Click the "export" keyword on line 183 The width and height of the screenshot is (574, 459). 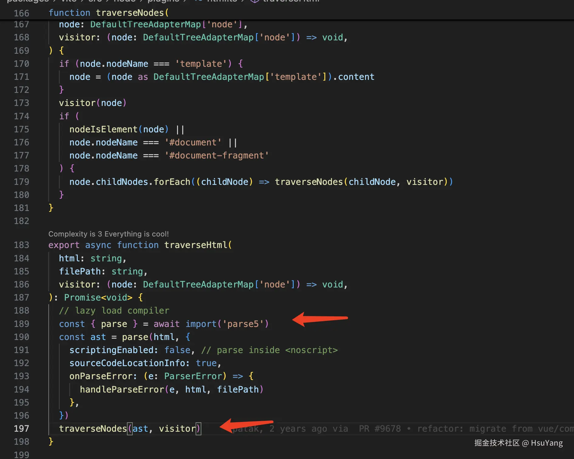click(x=64, y=245)
